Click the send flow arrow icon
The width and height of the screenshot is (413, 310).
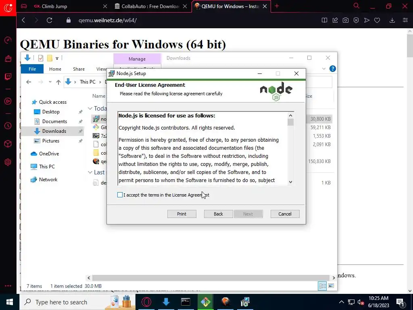click(367, 20)
